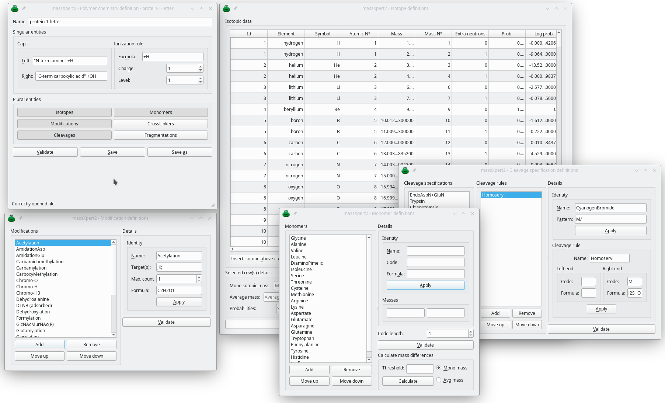The image size is (665, 403).
Task: Click the frog icon on the Cleavage specification window
Action: click(405, 170)
